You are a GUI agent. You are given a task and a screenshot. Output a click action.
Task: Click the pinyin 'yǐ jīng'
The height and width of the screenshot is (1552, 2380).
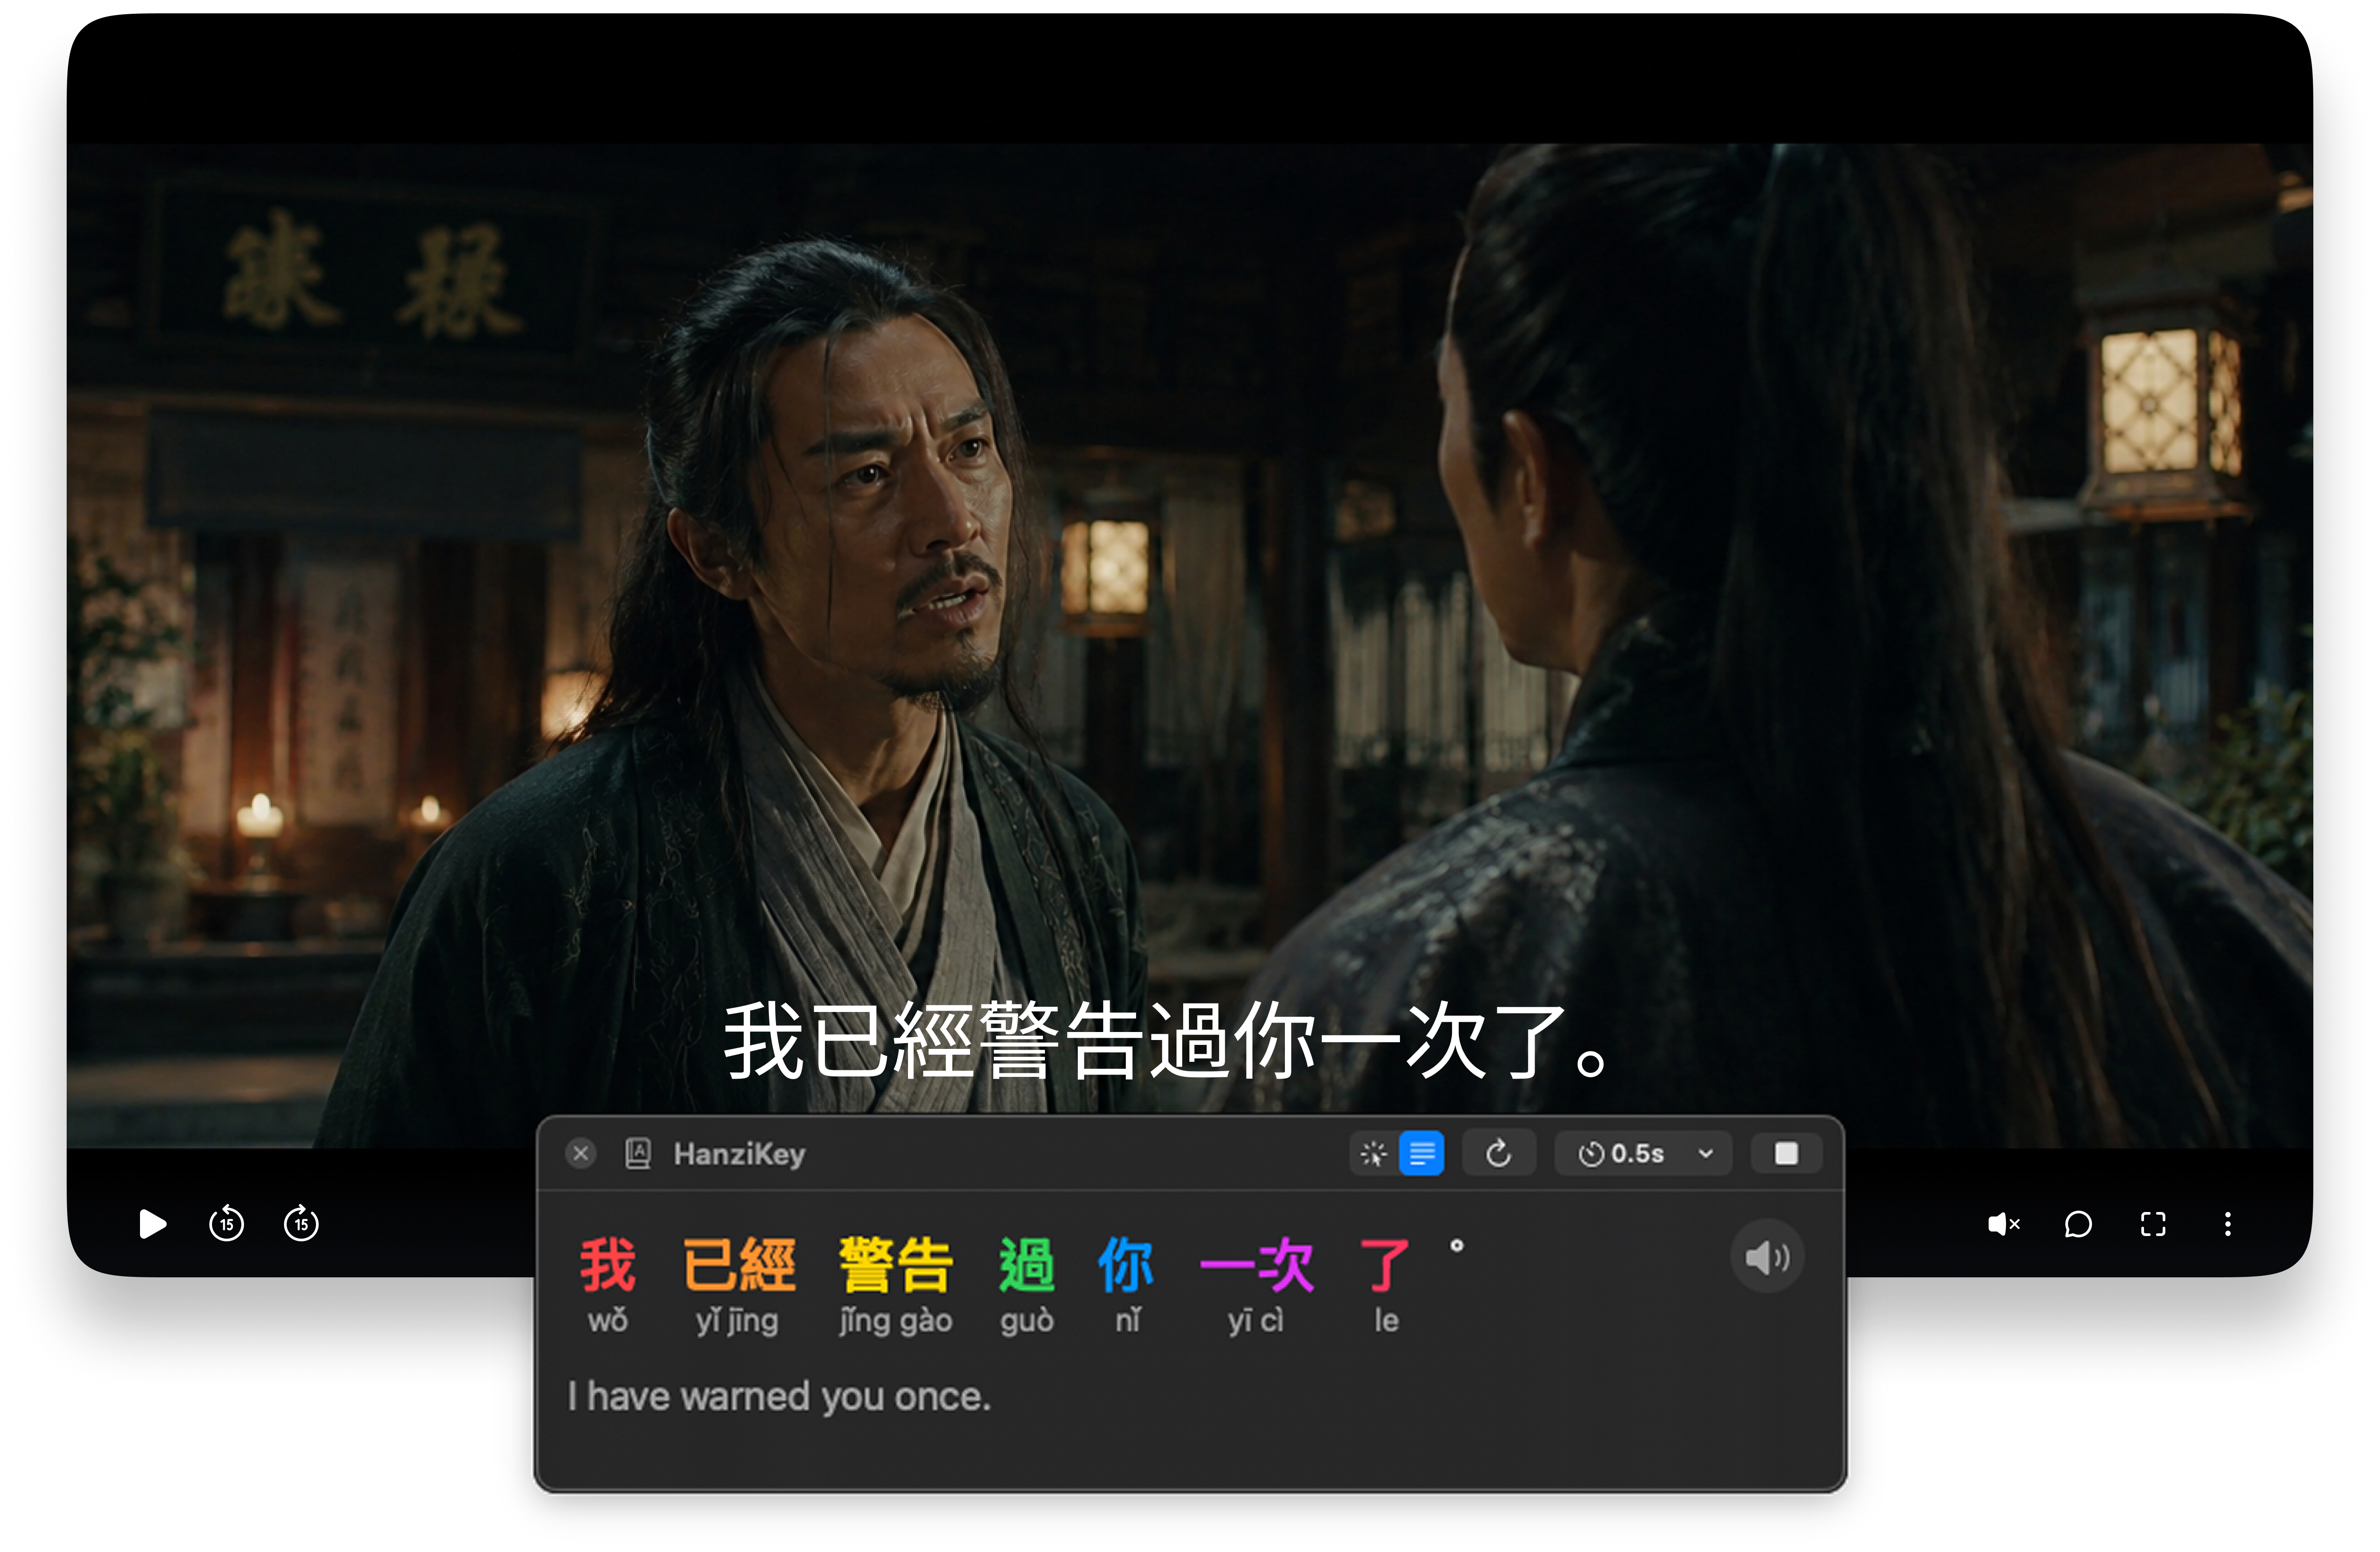[737, 1321]
